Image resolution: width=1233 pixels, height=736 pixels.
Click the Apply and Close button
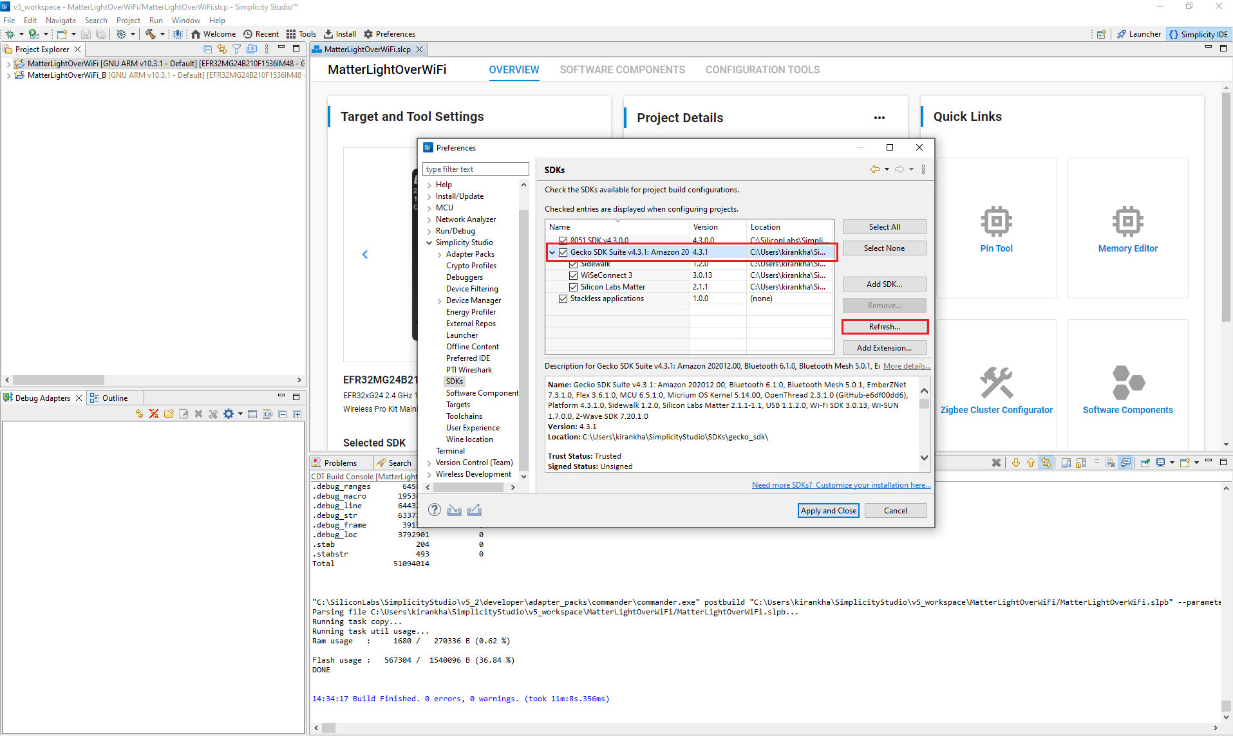(x=828, y=510)
